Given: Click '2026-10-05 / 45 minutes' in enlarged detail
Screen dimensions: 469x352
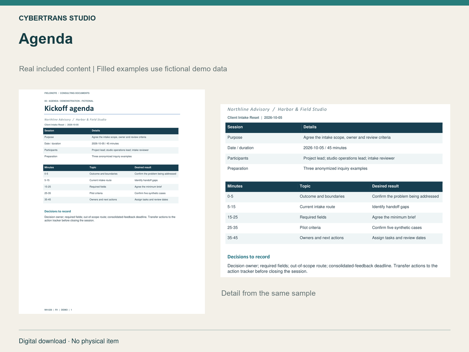Looking at the screenshot, I should (325, 148).
